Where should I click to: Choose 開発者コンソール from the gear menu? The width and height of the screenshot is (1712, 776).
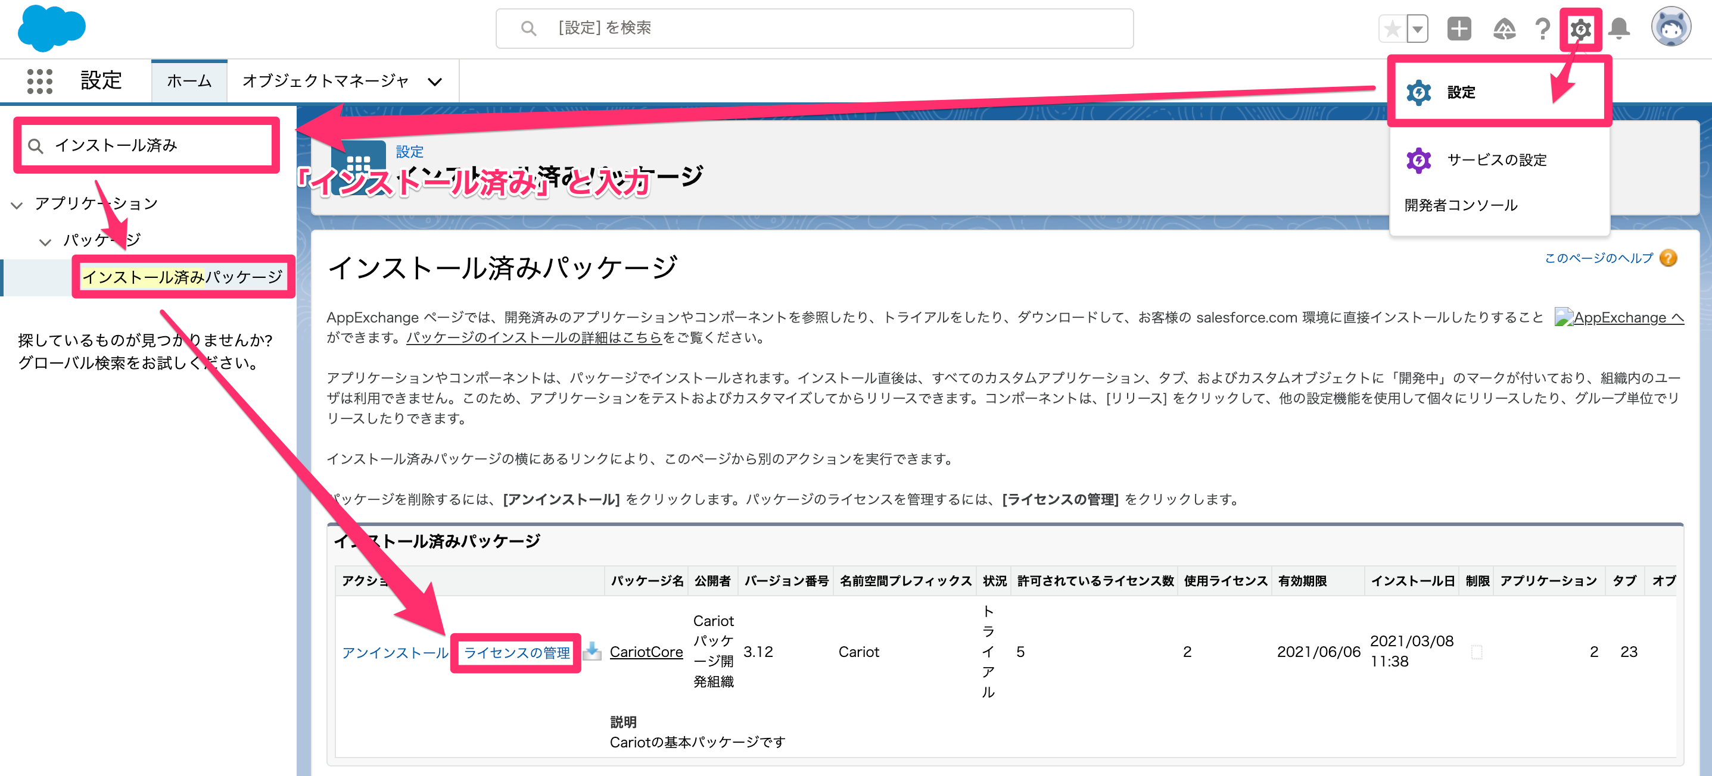(x=1461, y=205)
